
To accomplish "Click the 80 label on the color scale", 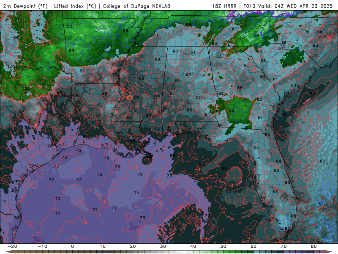I will pyautogui.click(x=314, y=246).
